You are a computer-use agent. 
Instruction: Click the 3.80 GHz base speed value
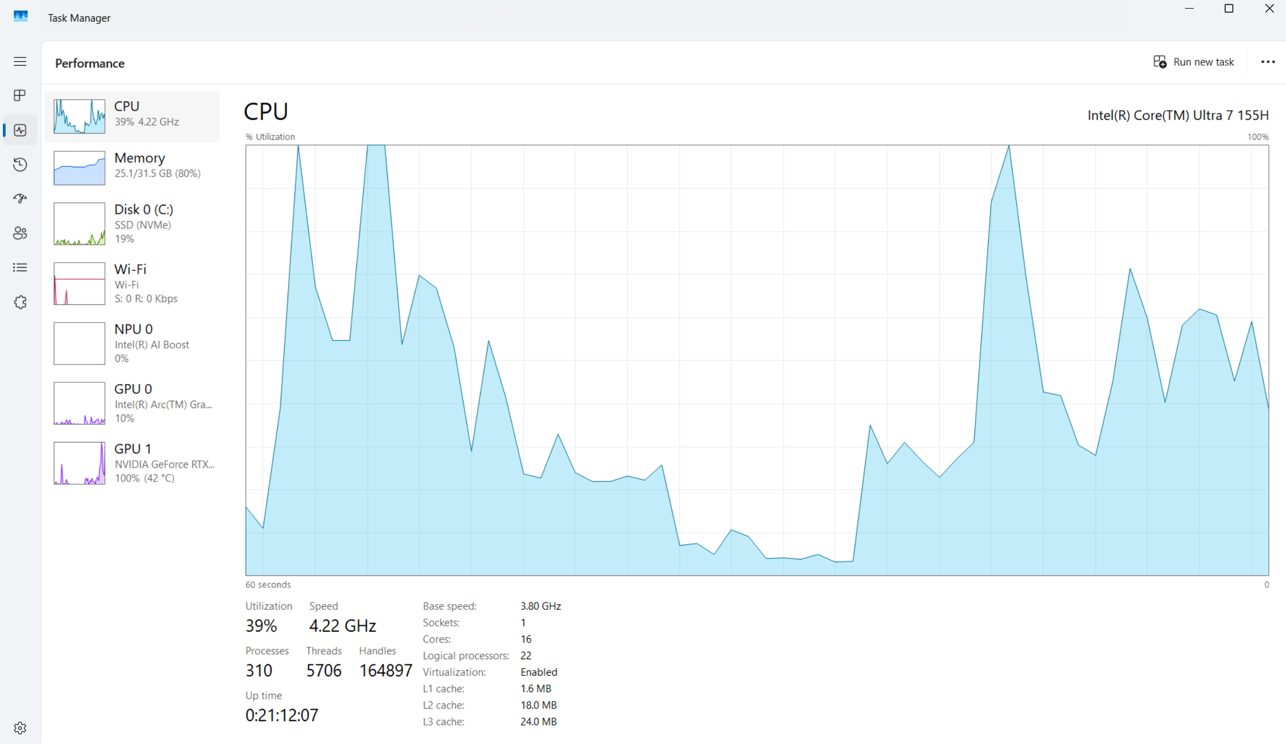(x=541, y=606)
